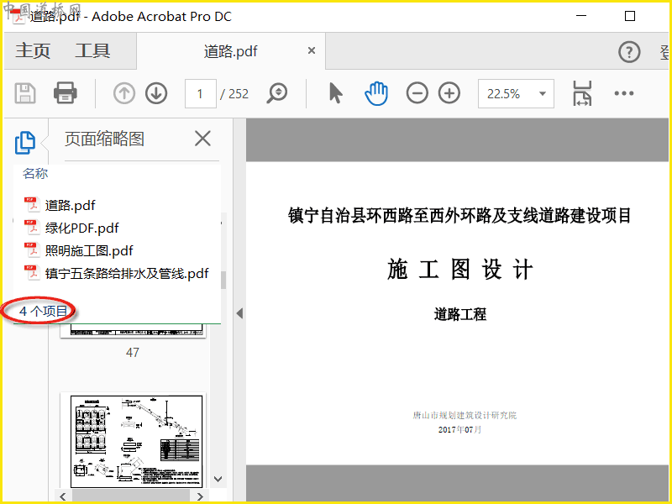Collapse the navigation pane with arrow
The height and width of the screenshot is (504, 672).
click(239, 313)
